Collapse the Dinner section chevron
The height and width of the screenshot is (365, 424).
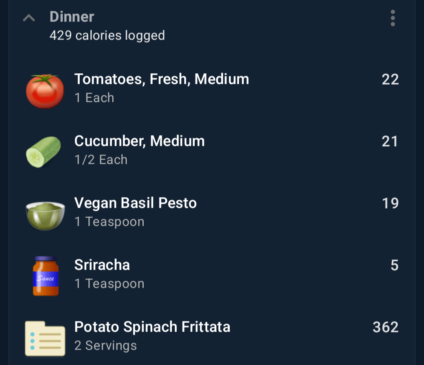[x=29, y=18]
